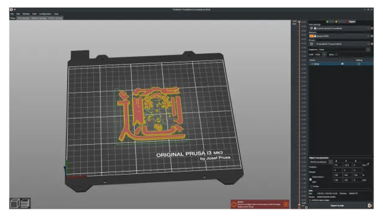The width and height of the screenshot is (383, 220).
Task: Switch to 3D editor view cube icon
Action: click(x=14, y=203)
